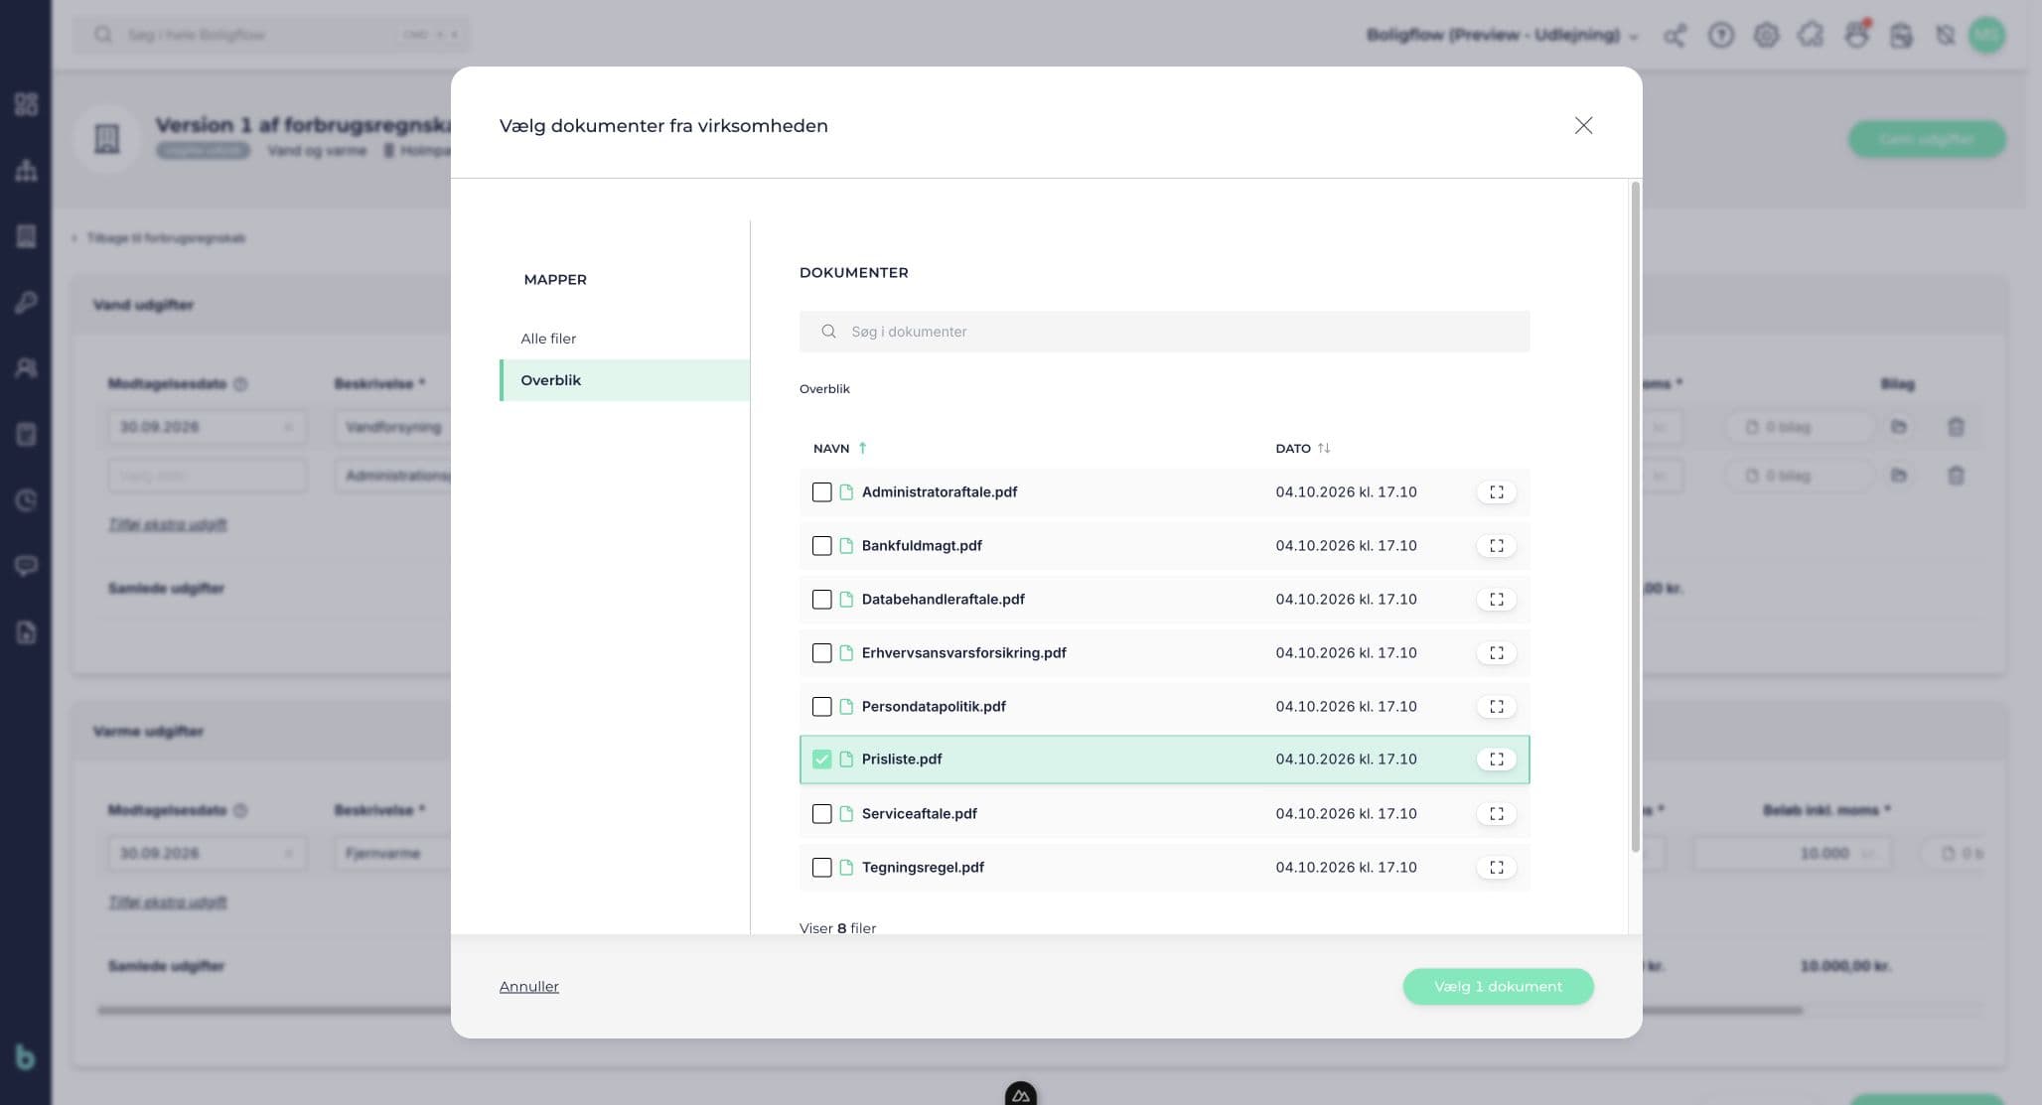Open fullscreen preview for Tegningsregel.pdf
Image resolution: width=2042 pixels, height=1105 pixels.
click(x=1496, y=868)
